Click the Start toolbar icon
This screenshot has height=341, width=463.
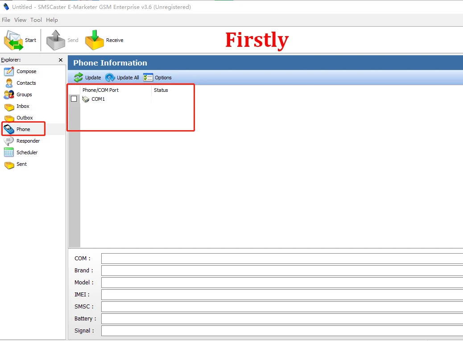13,40
